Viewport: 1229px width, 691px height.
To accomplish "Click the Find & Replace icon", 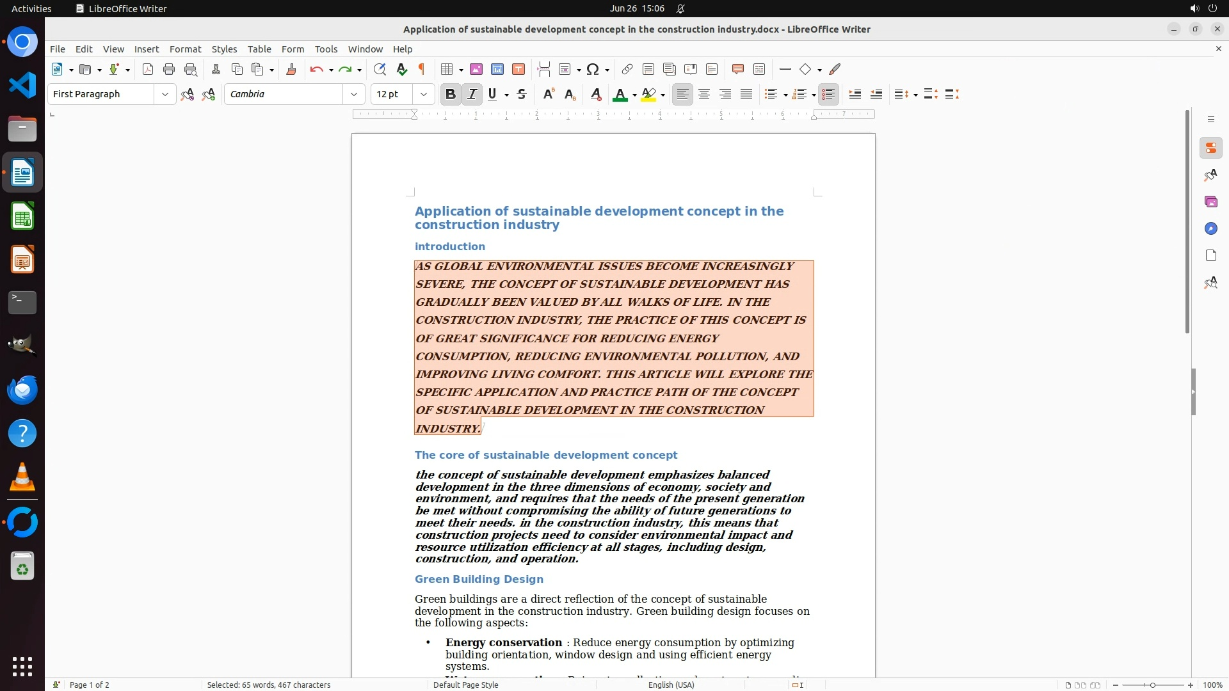I will point(380,70).
